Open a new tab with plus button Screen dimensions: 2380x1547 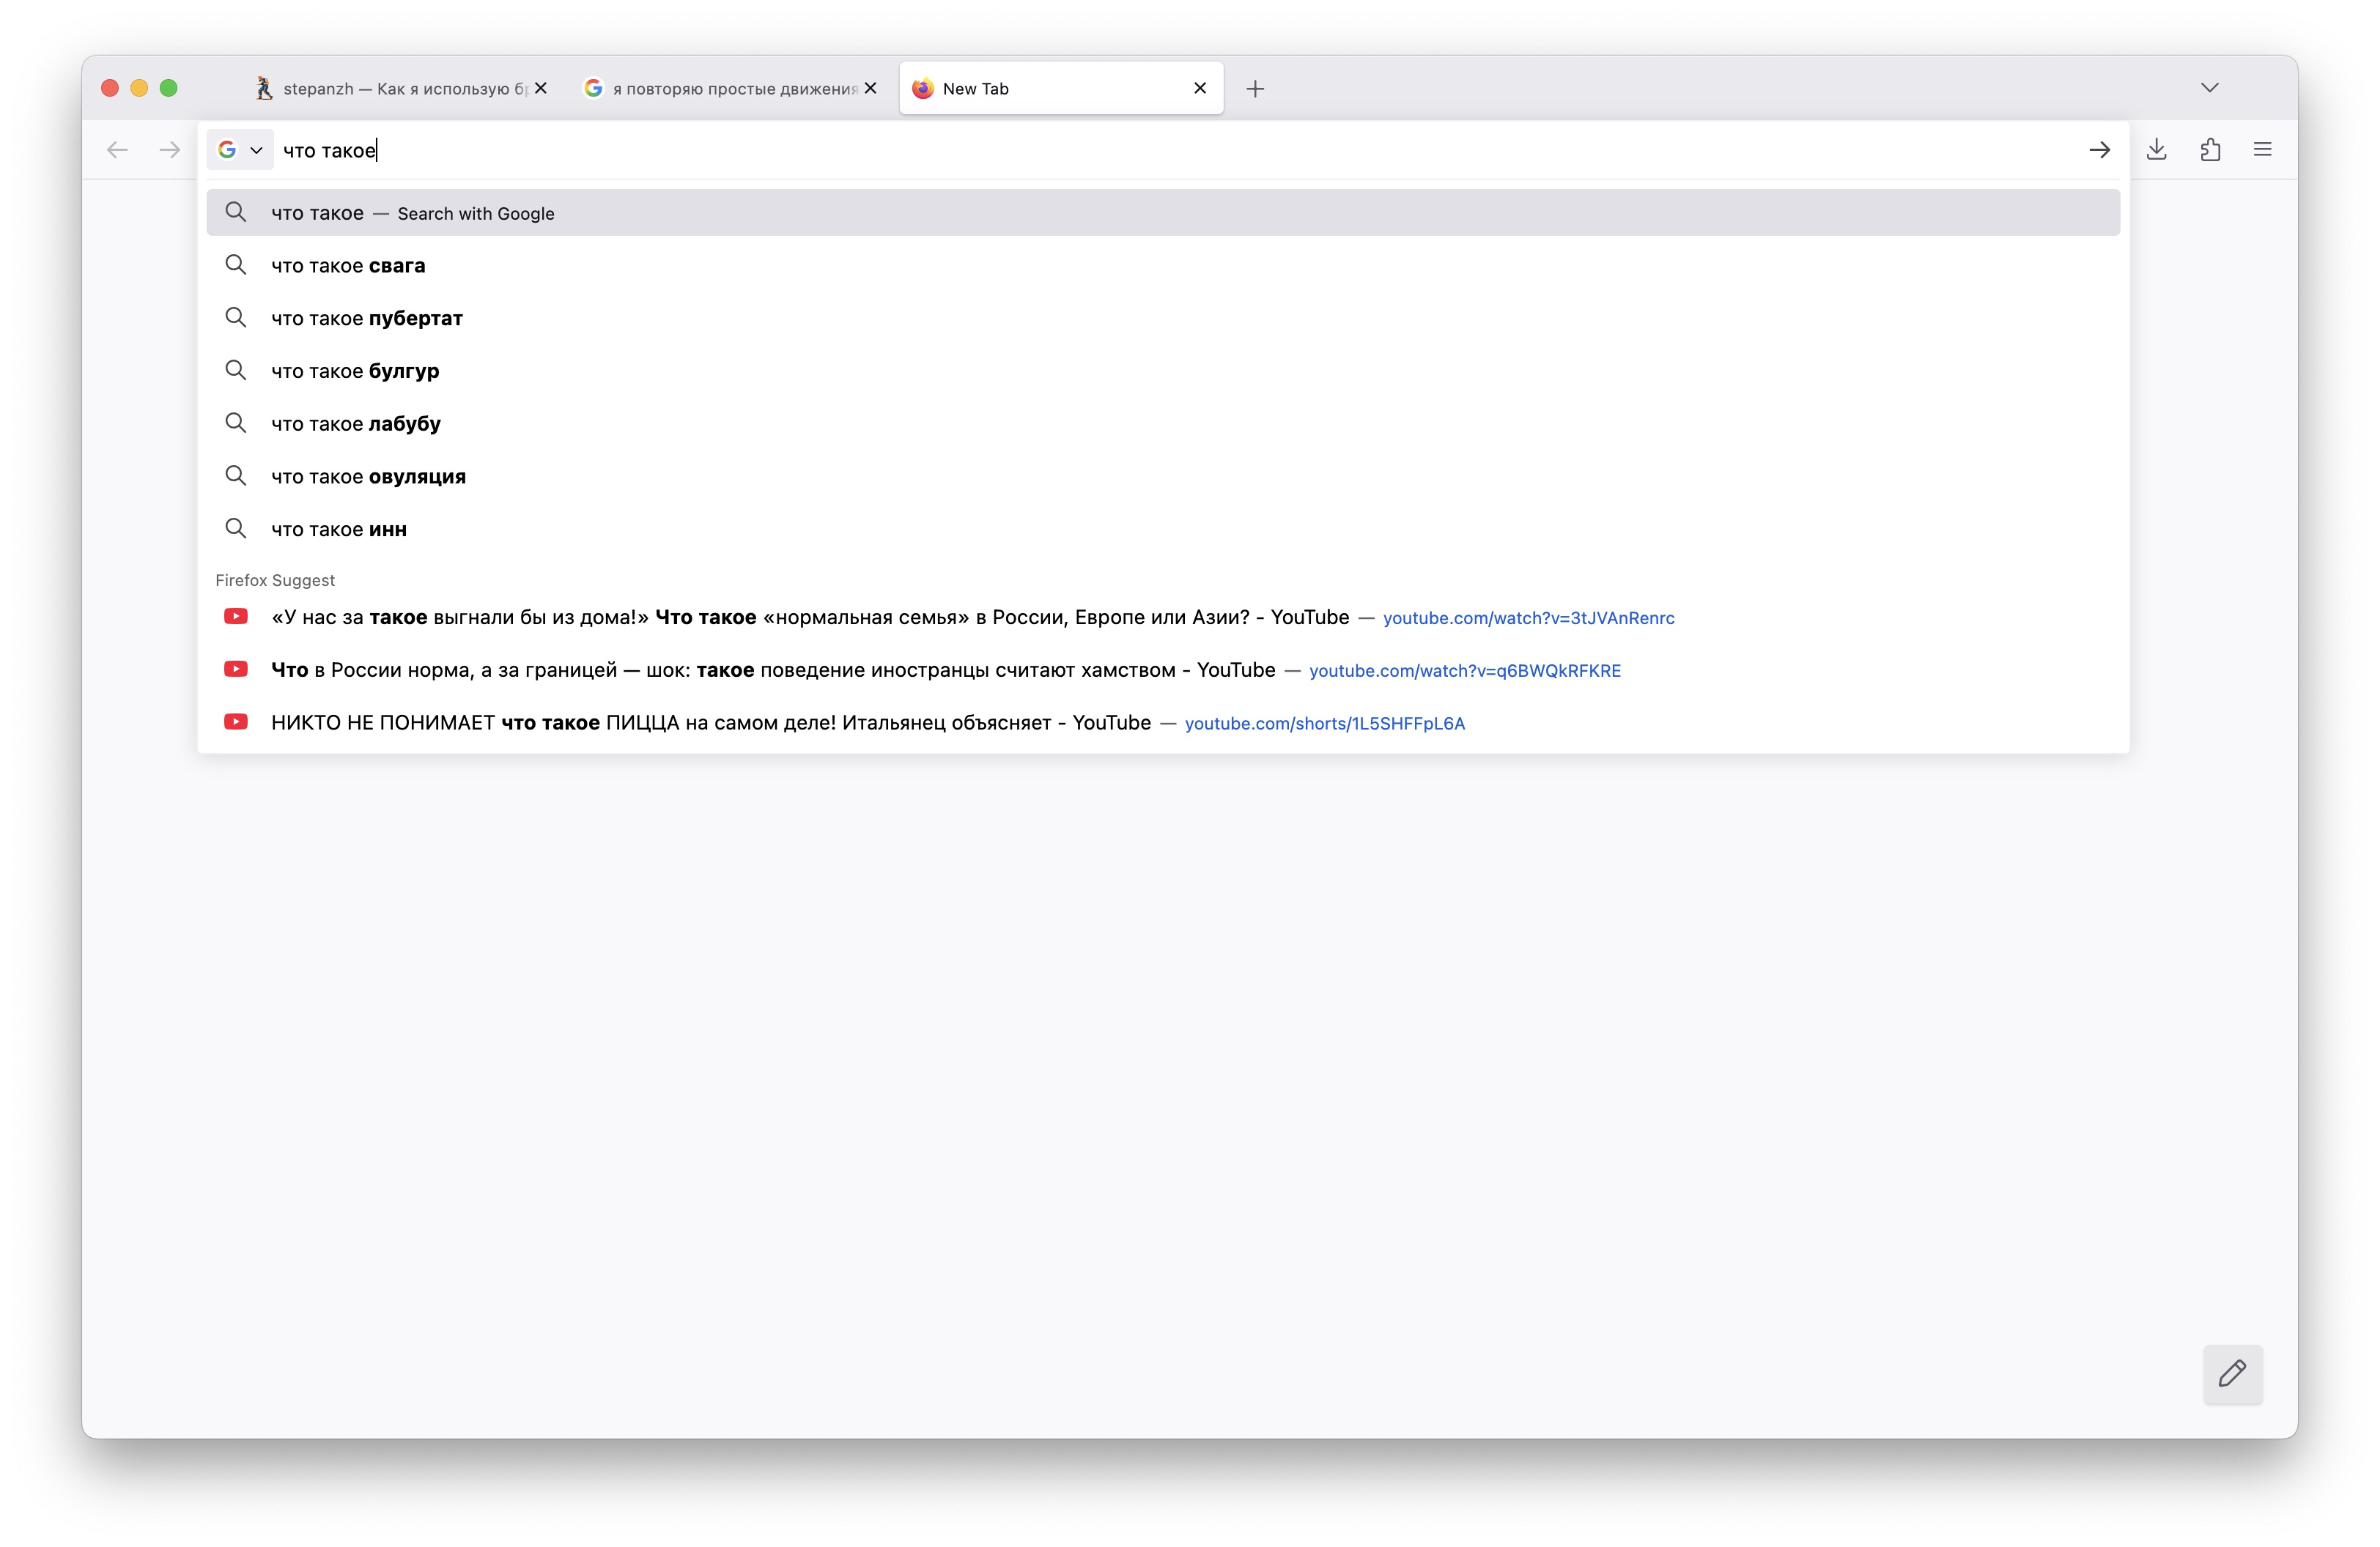click(1255, 89)
